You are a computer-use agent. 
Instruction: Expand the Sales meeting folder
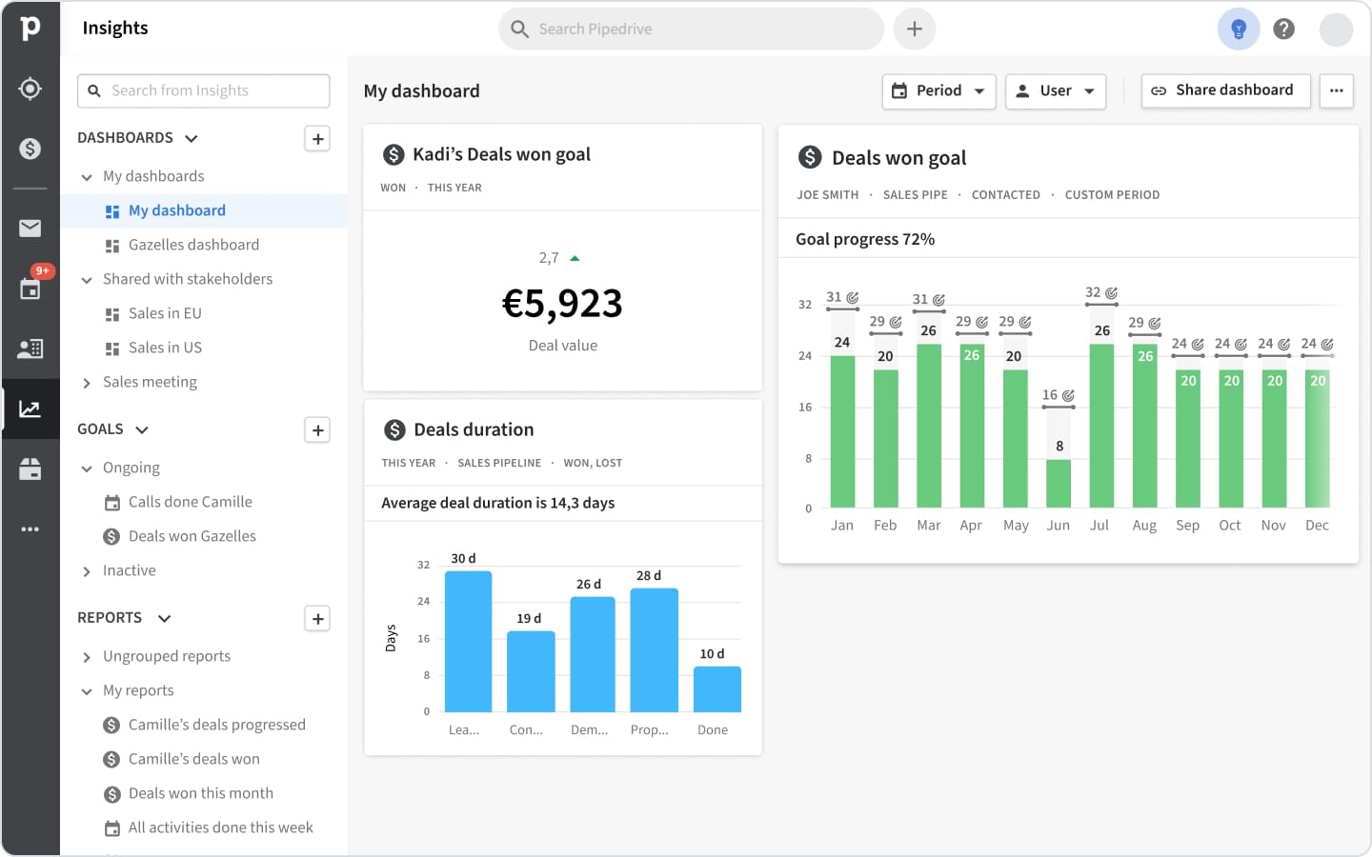pyautogui.click(x=87, y=383)
